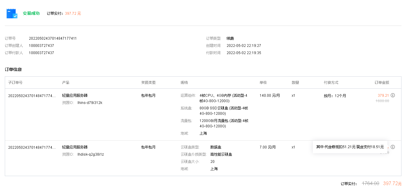The image size is (406, 195).
Task: Select resource ID lhdisk-q2g38i1z
Action: tap(90, 154)
